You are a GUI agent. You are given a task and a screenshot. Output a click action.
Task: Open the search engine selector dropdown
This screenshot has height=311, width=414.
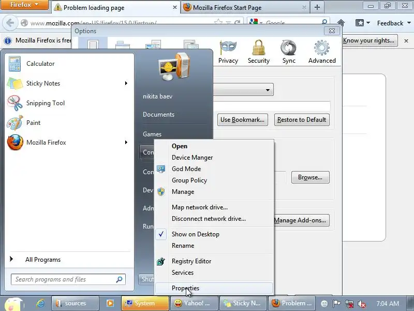pos(256,23)
